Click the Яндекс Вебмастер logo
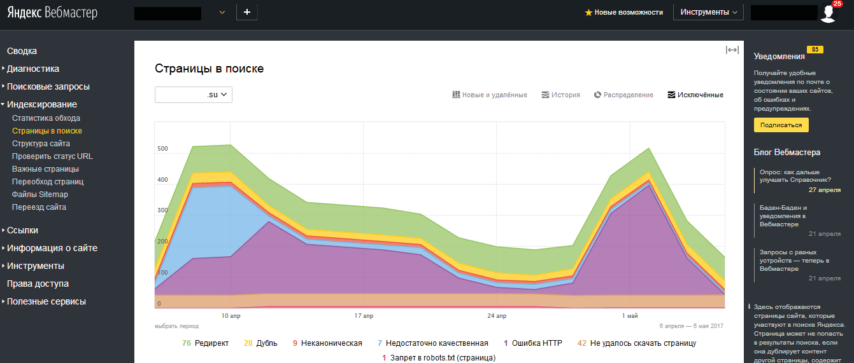Screen dimensions: 854x363 [x=53, y=12]
